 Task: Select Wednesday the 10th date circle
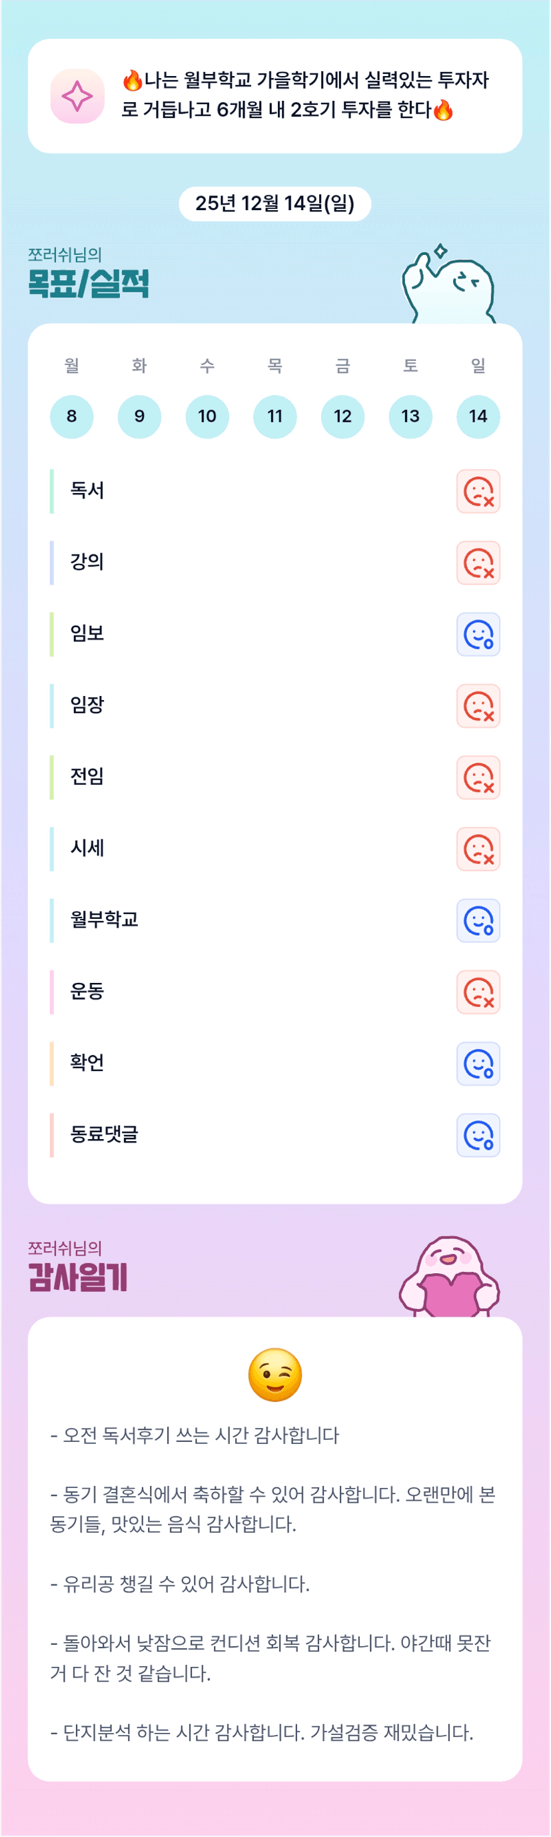tap(207, 416)
